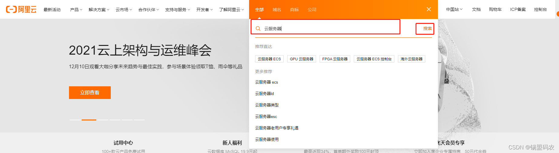The width and height of the screenshot is (559, 153).
Task: Open the 文档 link
Action: (476, 9)
